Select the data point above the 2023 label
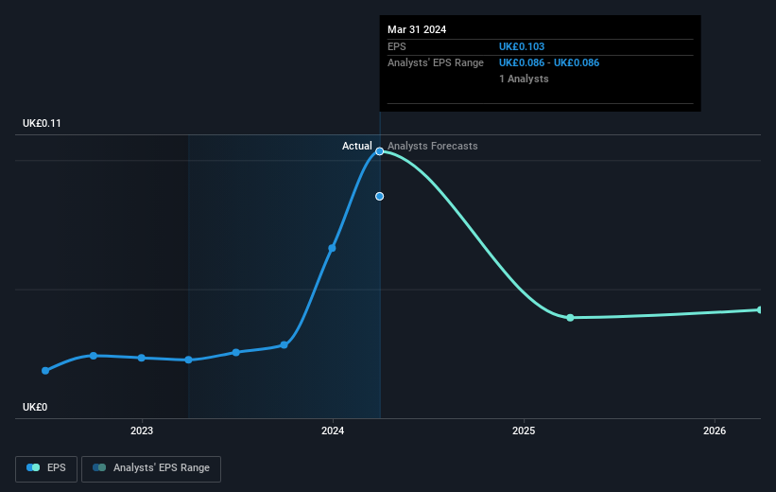 (142, 358)
